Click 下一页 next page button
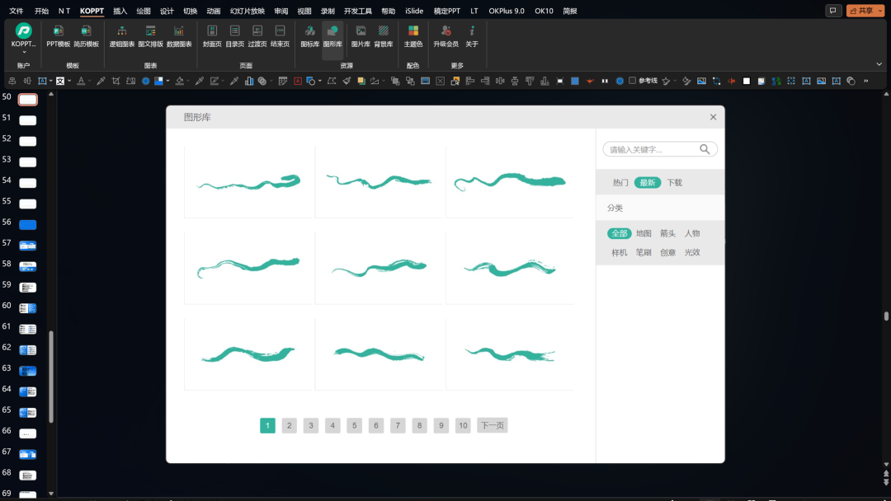Screen dimensions: 891x501 pos(492,425)
